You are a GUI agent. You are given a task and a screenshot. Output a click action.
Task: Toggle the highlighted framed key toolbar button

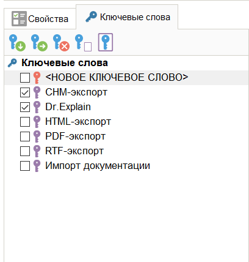coord(106,42)
